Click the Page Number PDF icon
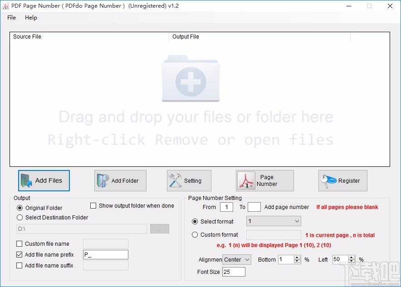This screenshot has width=401, height=287. 246,180
